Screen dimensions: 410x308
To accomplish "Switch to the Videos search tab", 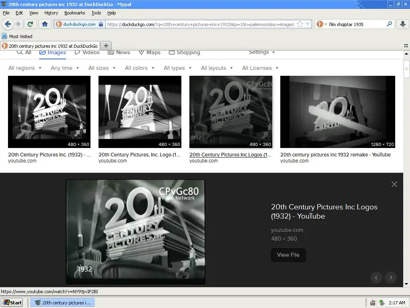I will (x=87, y=53).
